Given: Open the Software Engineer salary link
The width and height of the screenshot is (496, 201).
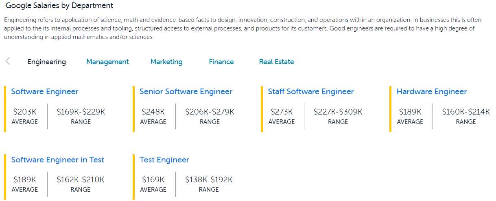Looking at the screenshot, I should (45, 92).
